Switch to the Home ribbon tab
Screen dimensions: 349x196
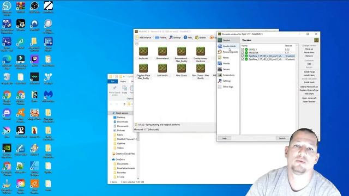(123, 82)
